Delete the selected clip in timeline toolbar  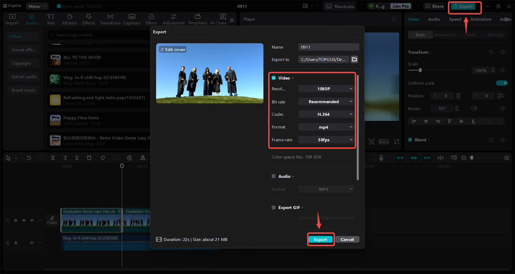point(89,158)
